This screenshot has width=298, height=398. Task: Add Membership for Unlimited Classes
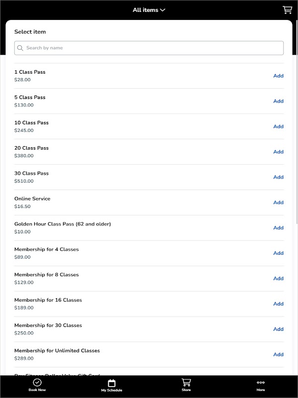pyautogui.click(x=278, y=355)
